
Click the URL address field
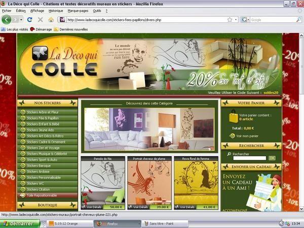pos(146,20)
